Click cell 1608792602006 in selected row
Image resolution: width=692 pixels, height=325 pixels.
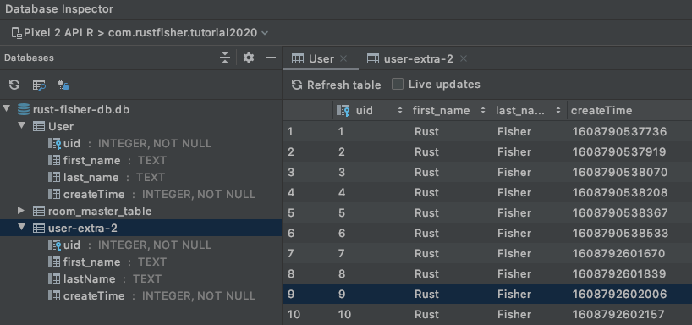coord(619,294)
